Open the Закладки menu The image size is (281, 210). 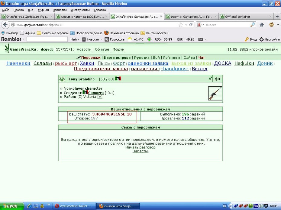(x=60, y=10)
